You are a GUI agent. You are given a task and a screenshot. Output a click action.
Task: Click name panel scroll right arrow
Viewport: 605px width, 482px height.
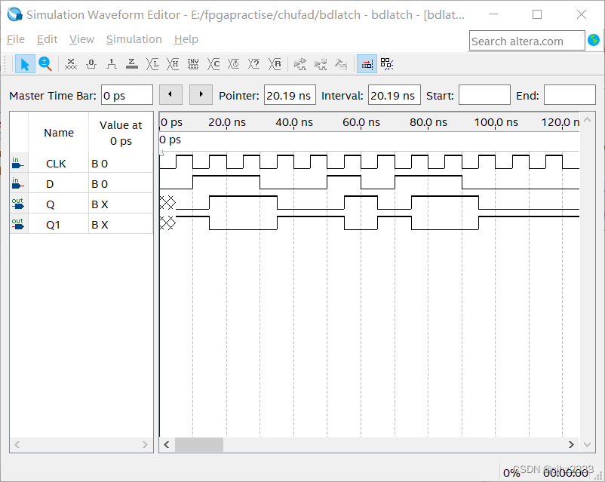tap(145, 444)
